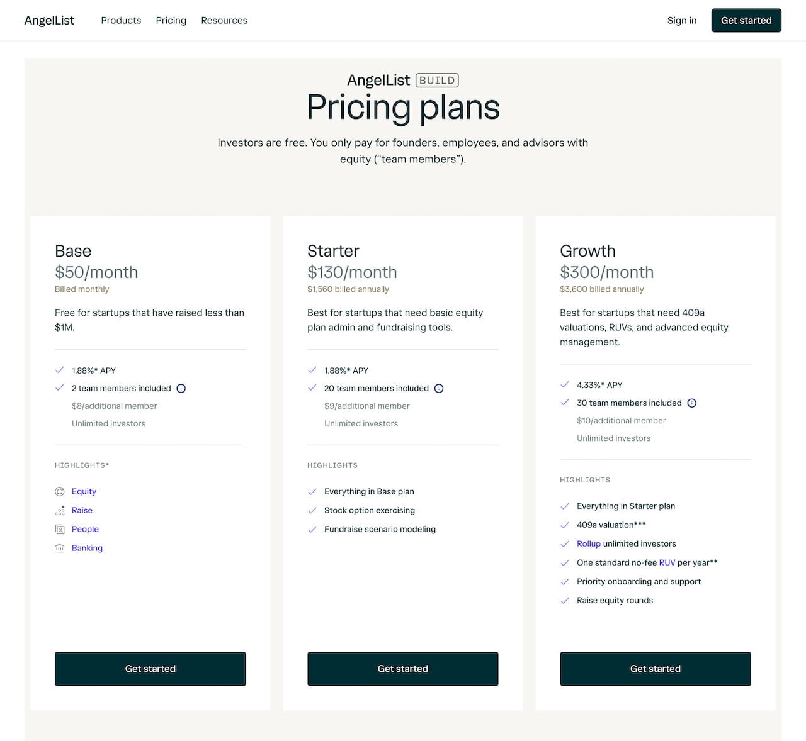Viewport: 806px width, 741px height.
Task: Click the AngelList logo in the header
Action: tap(49, 21)
